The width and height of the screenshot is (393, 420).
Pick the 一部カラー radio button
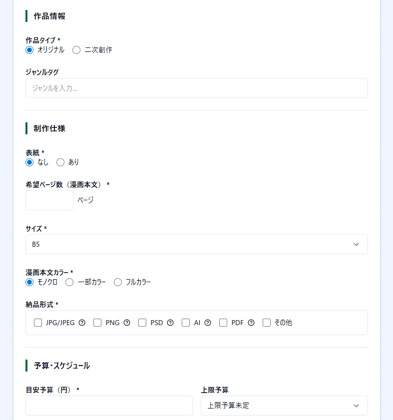coord(70,282)
